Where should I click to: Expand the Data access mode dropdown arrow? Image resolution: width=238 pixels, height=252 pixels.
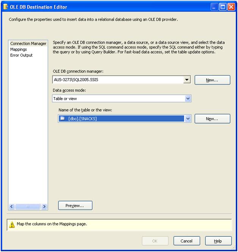[x=188, y=98]
